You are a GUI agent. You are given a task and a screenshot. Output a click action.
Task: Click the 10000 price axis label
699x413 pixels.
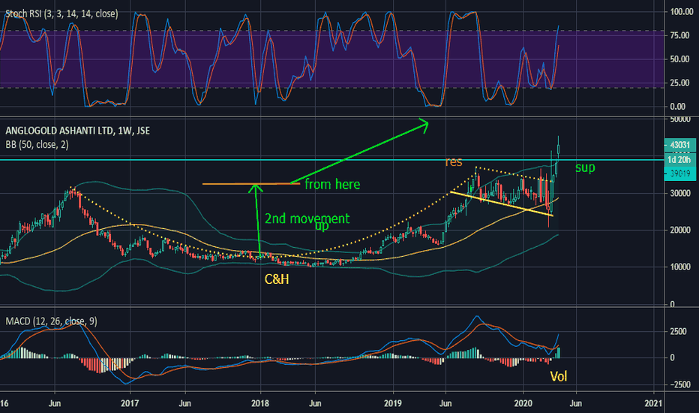(x=680, y=267)
